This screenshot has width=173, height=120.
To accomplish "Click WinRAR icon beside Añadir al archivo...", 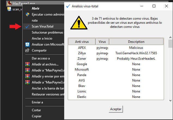I will [x=27, y=64].
